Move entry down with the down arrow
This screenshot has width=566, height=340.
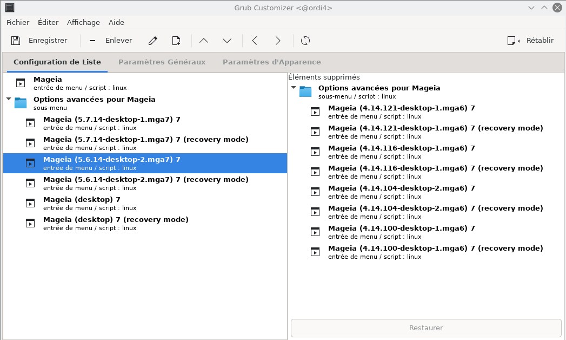tap(227, 41)
